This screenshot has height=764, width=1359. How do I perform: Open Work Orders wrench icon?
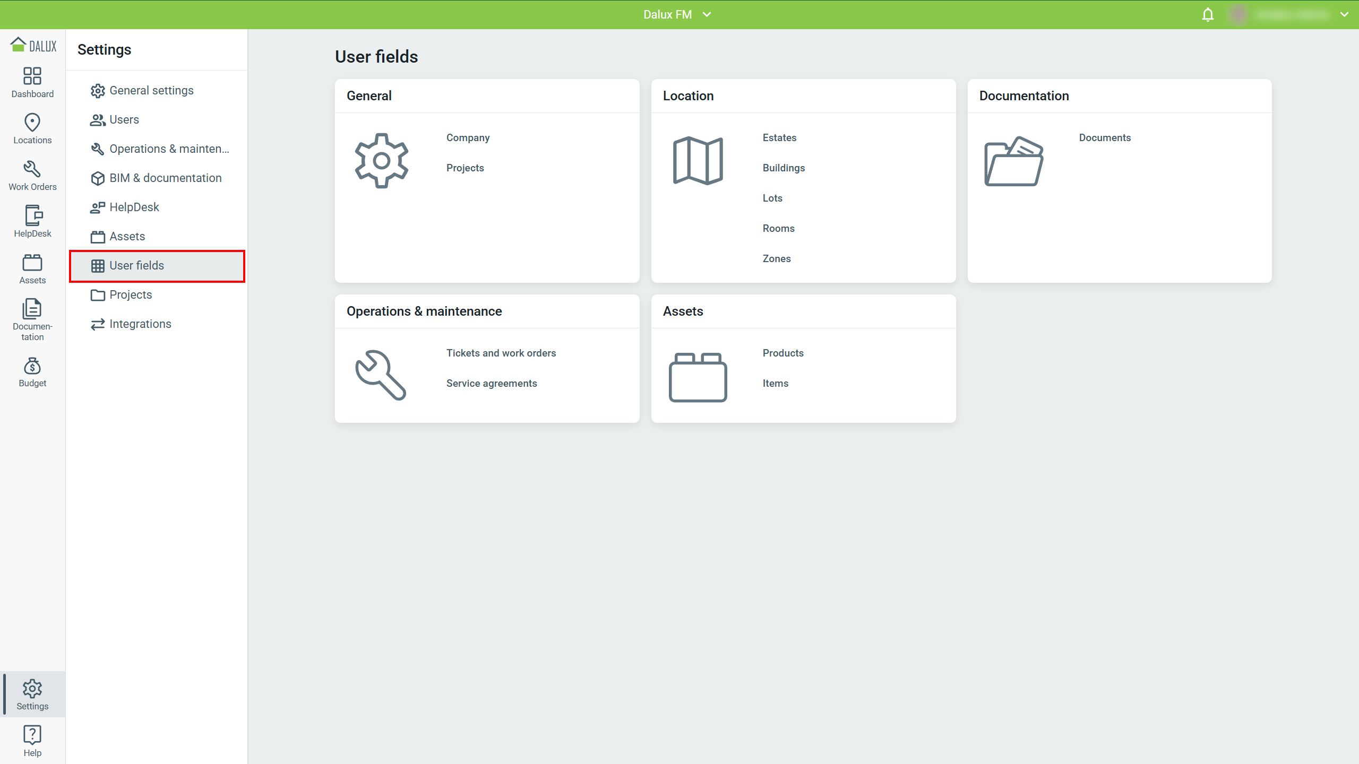click(32, 170)
